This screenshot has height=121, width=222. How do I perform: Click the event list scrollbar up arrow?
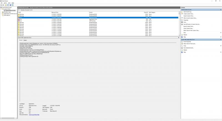tap(179, 12)
